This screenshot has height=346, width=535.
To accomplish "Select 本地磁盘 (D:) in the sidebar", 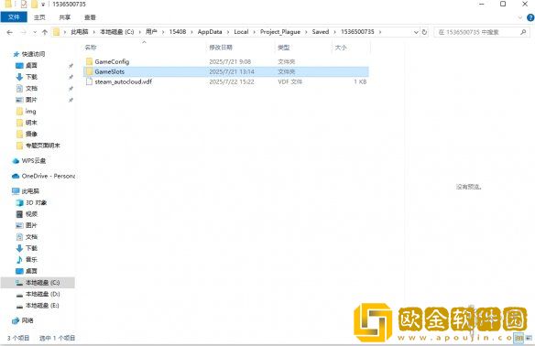I will click(43, 294).
